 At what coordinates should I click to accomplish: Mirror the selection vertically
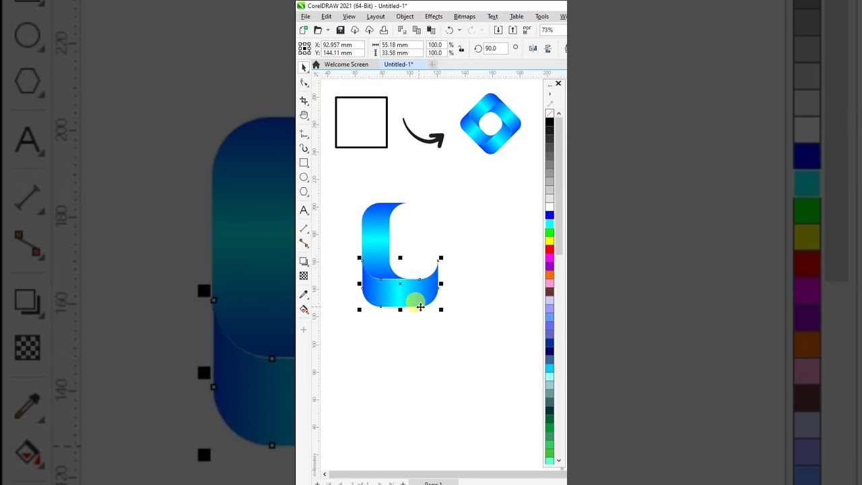(548, 48)
